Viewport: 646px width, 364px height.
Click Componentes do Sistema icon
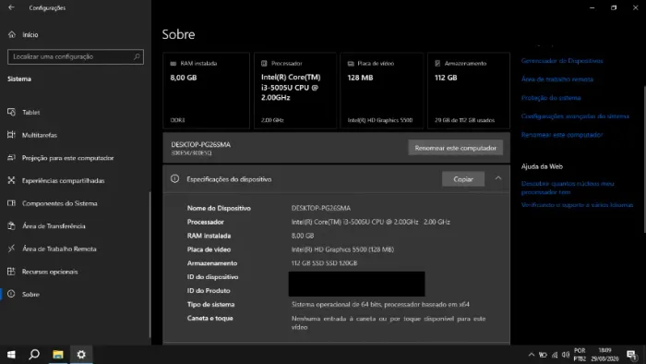point(11,203)
